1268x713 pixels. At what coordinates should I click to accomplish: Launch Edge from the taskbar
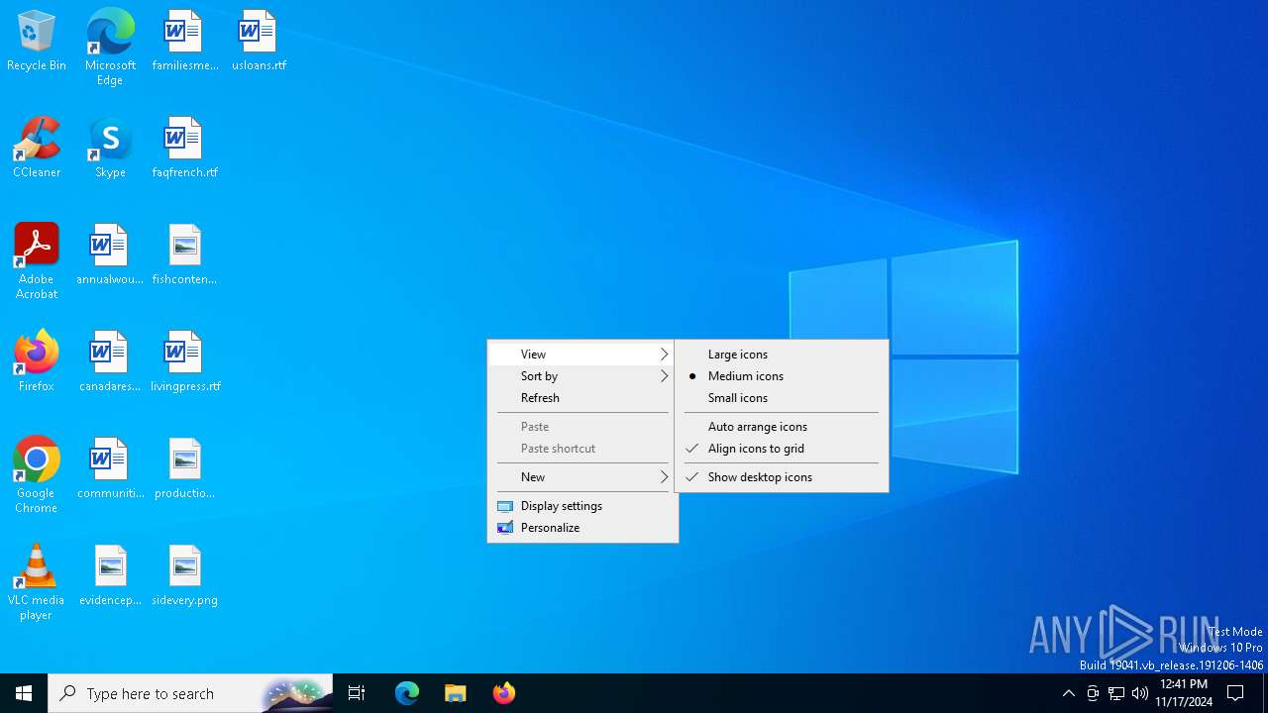click(407, 693)
